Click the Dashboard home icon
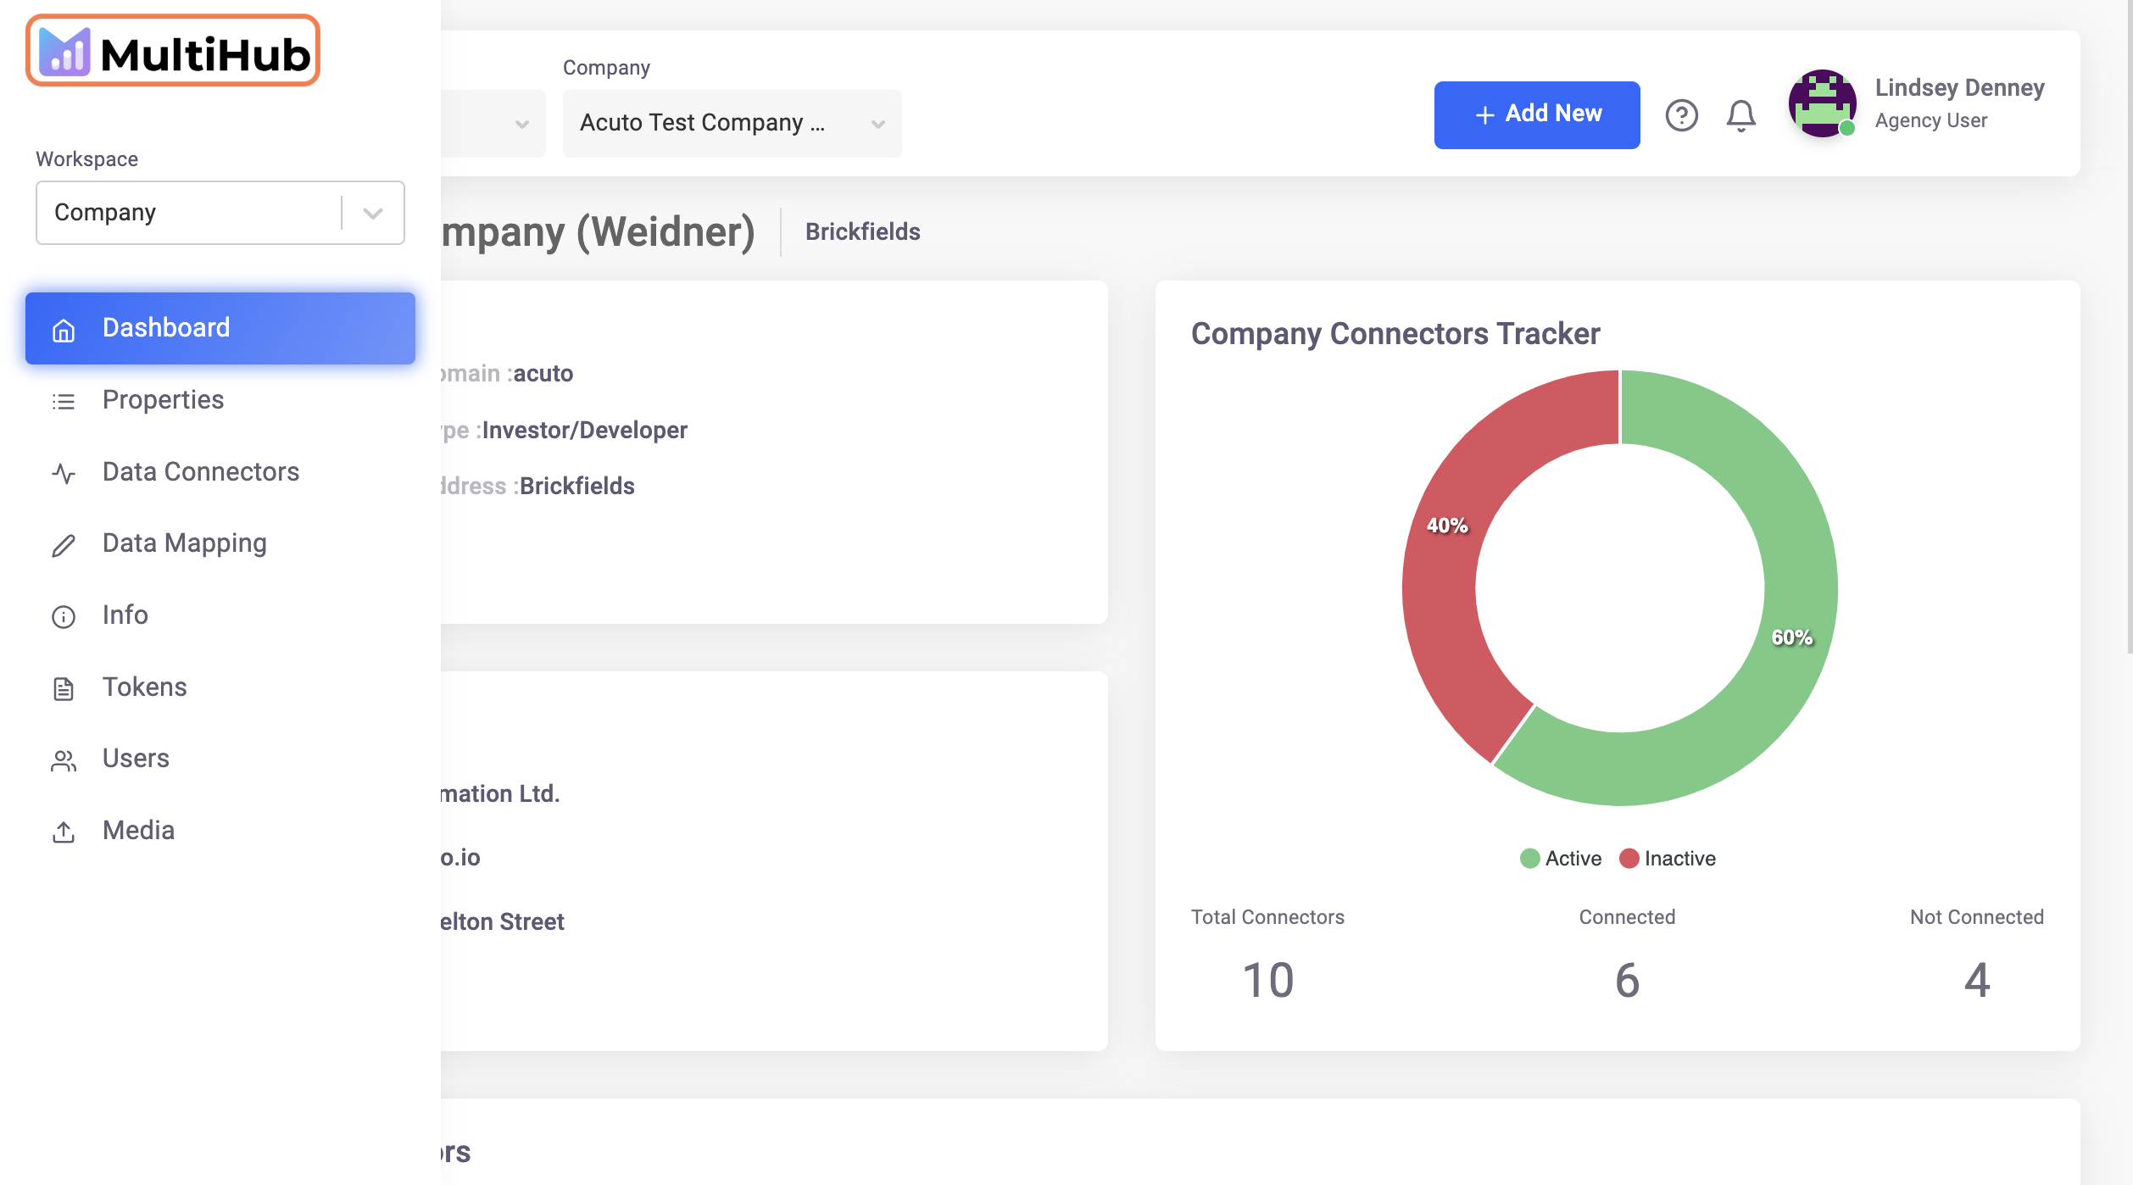The image size is (2133, 1185). (x=64, y=330)
